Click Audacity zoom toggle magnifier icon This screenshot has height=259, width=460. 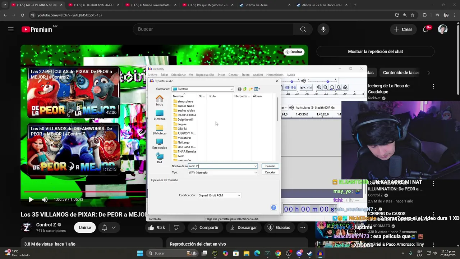point(345,87)
